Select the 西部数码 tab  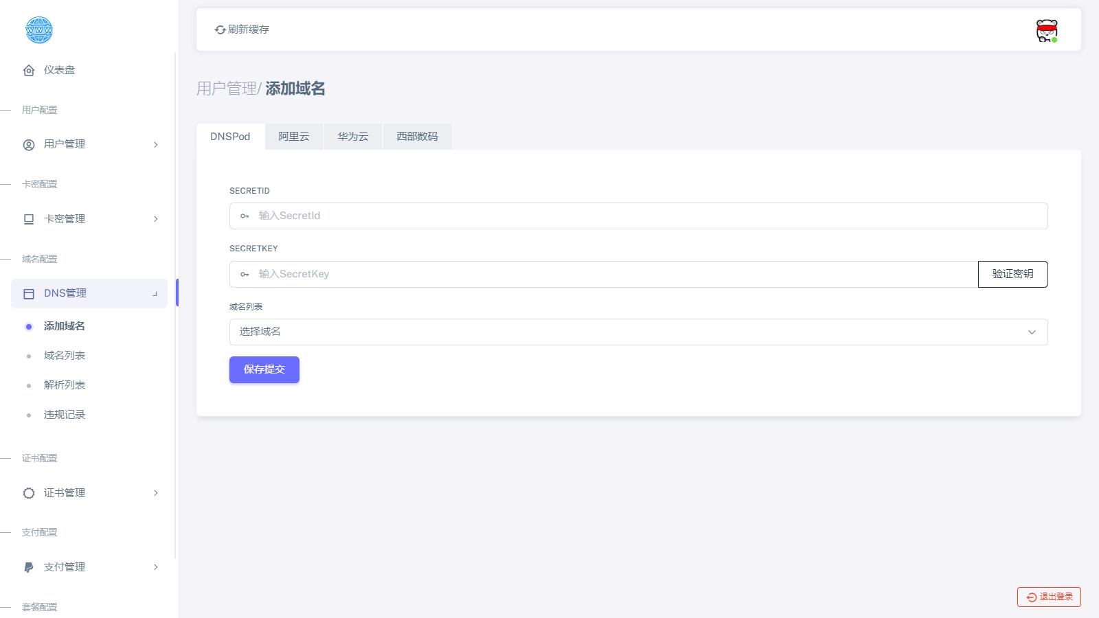pyautogui.click(x=416, y=137)
